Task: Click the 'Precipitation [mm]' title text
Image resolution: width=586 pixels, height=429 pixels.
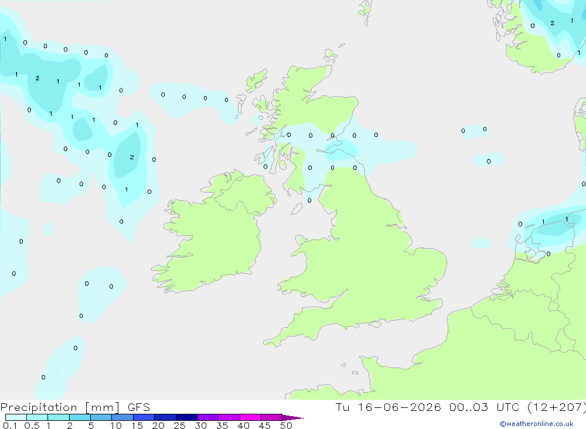Action: [x=60, y=407]
